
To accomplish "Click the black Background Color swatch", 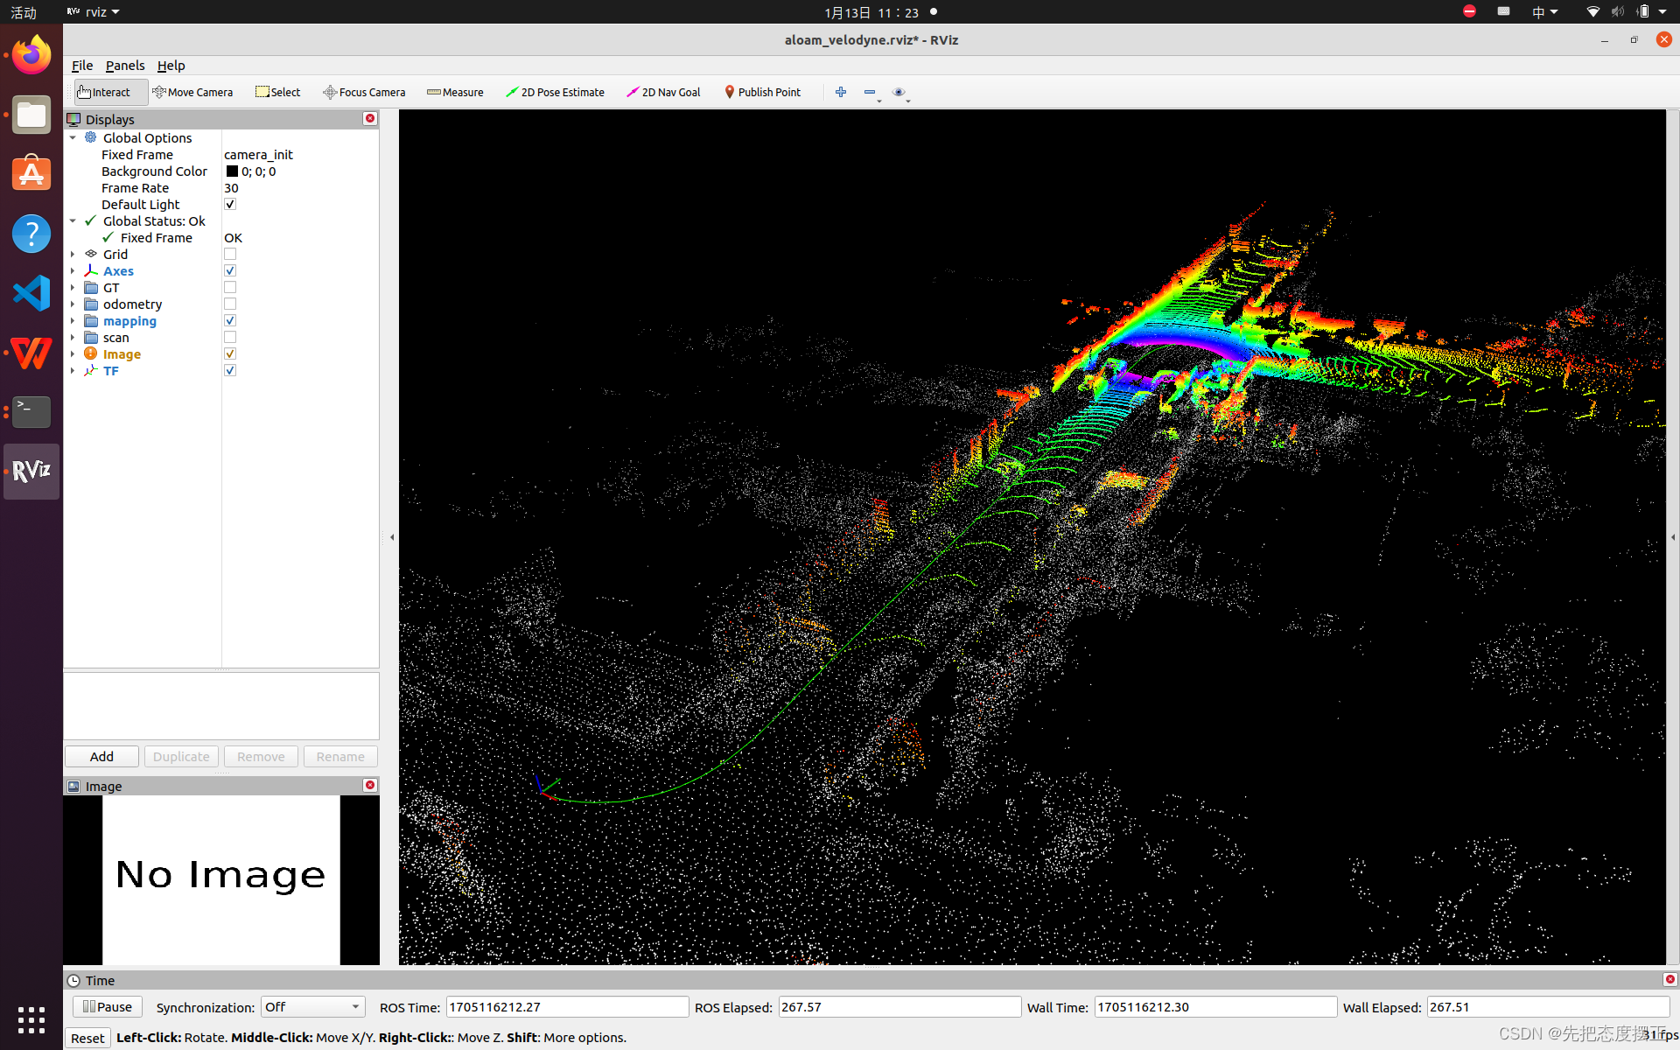I will tap(232, 171).
